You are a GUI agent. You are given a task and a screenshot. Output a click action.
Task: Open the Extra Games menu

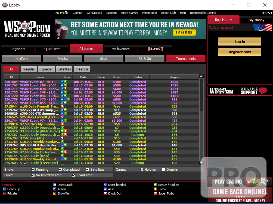point(129,13)
